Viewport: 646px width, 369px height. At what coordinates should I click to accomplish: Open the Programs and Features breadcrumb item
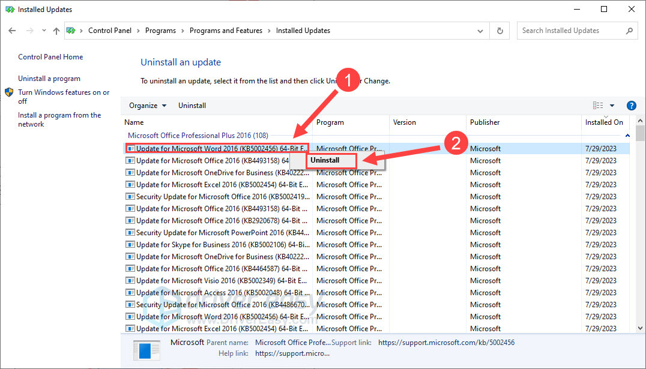click(x=226, y=30)
